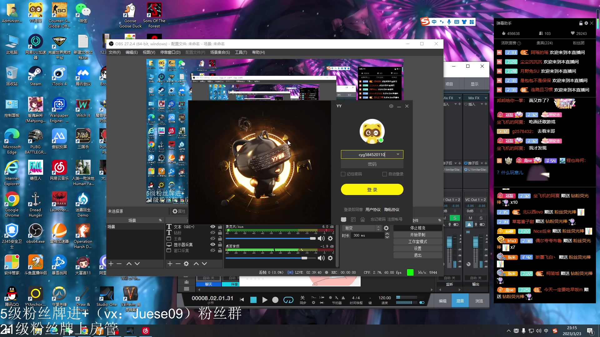Open Steam desktop shortcut
The image size is (600, 337).
coord(35,76)
